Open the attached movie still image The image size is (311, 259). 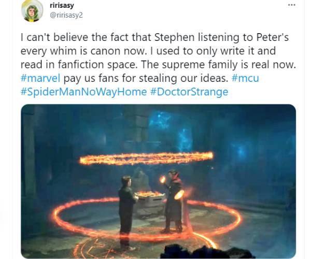tap(158, 181)
